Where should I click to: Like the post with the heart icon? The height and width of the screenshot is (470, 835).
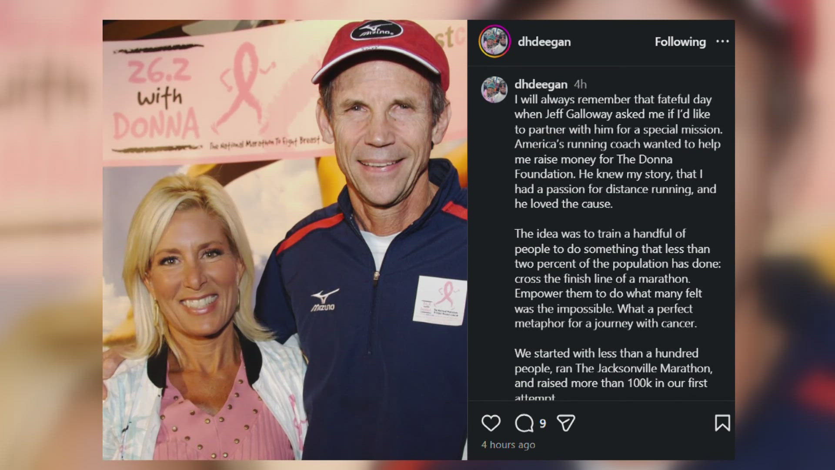click(491, 423)
